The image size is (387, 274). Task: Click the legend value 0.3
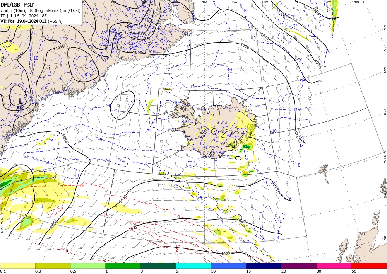click(x=38, y=271)
